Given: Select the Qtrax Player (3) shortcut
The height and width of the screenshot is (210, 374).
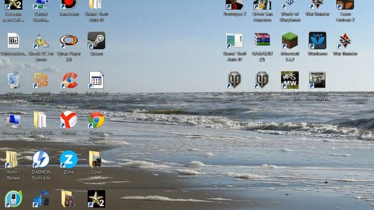Looking at the screenshot, I should click(x=69, y=41).
